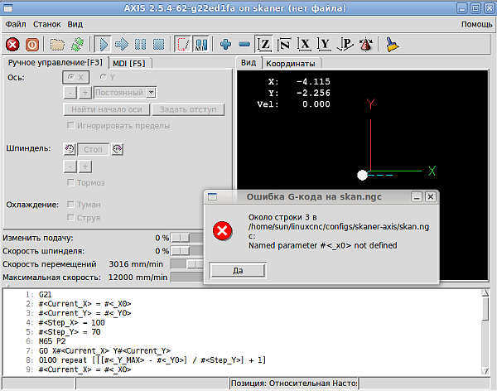The image size is (497, 391).
Task: Zoom in with blue plus icon
Action: [x=225, y=45]
